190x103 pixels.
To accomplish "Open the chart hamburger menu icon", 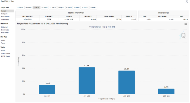I will pos(186,24).
